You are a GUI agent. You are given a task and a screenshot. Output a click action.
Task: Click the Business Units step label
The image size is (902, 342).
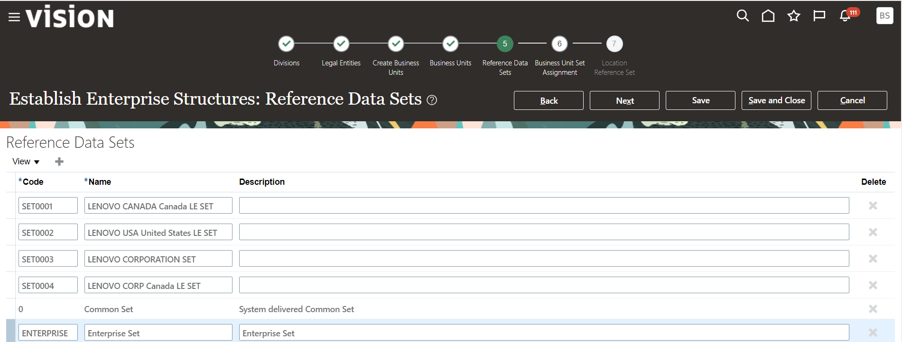[x=450, y=63]
